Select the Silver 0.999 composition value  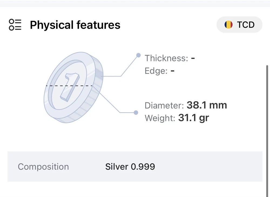tap(130, 167)
